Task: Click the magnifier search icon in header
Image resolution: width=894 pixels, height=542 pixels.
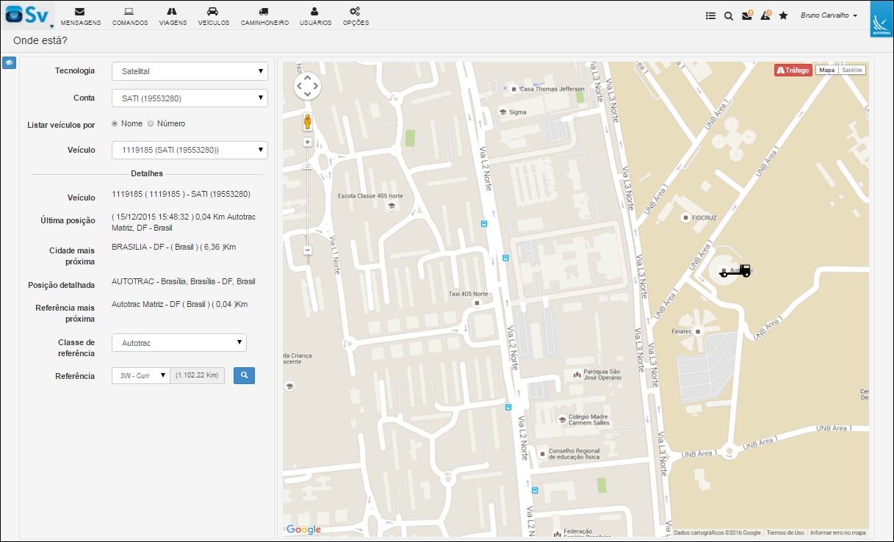Action: pos(729,15)
